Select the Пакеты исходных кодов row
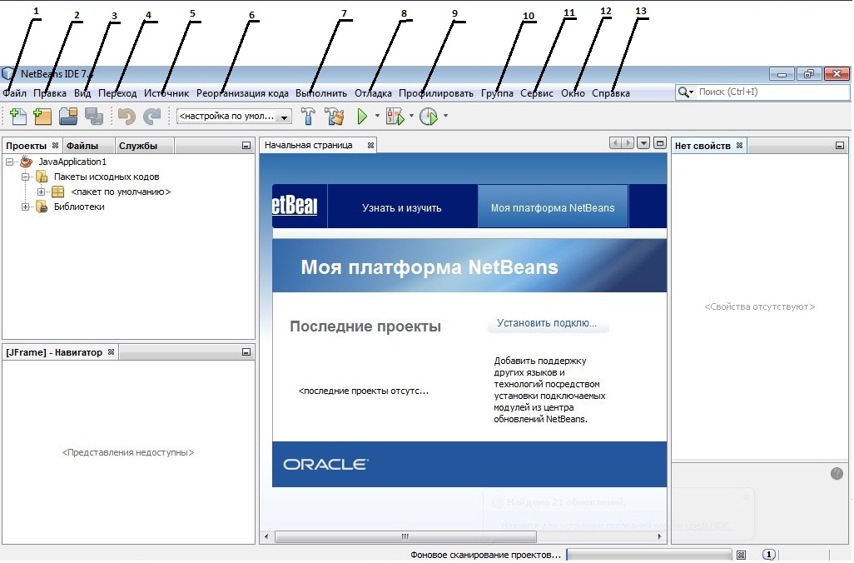This screenshot has width=854, height=563. coord(107,177)
